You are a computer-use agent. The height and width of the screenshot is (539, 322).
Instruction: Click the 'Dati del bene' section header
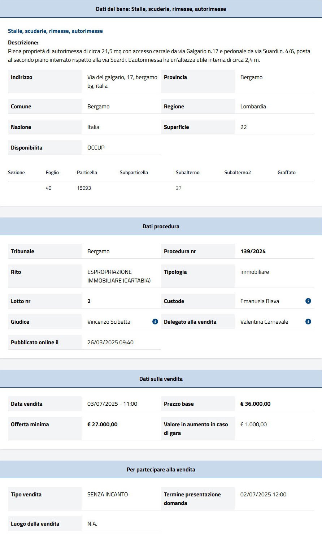(161, 9)
